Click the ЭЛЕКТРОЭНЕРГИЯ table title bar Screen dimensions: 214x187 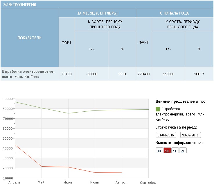pos(107,5)
